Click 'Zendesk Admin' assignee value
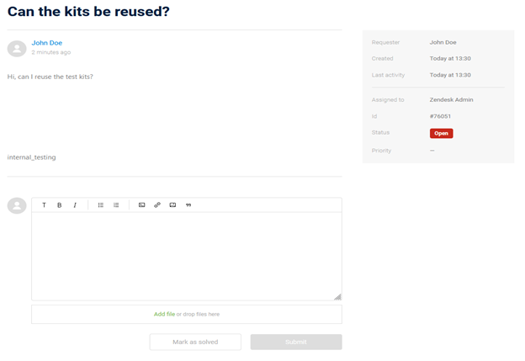 click(x=451, y=100)
